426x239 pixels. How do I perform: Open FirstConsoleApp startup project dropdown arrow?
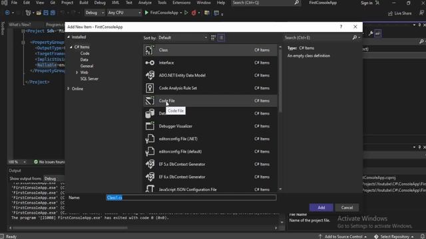181,13
